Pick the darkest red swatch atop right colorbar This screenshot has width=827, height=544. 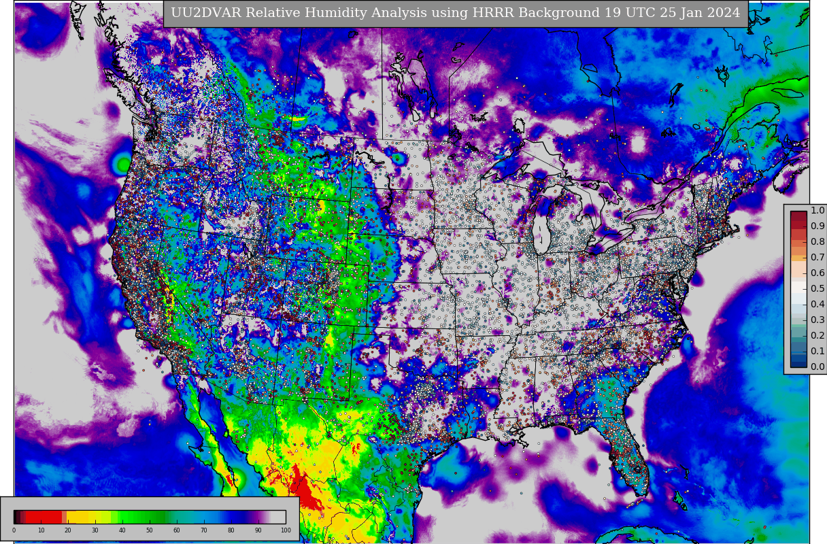[798, 216]
